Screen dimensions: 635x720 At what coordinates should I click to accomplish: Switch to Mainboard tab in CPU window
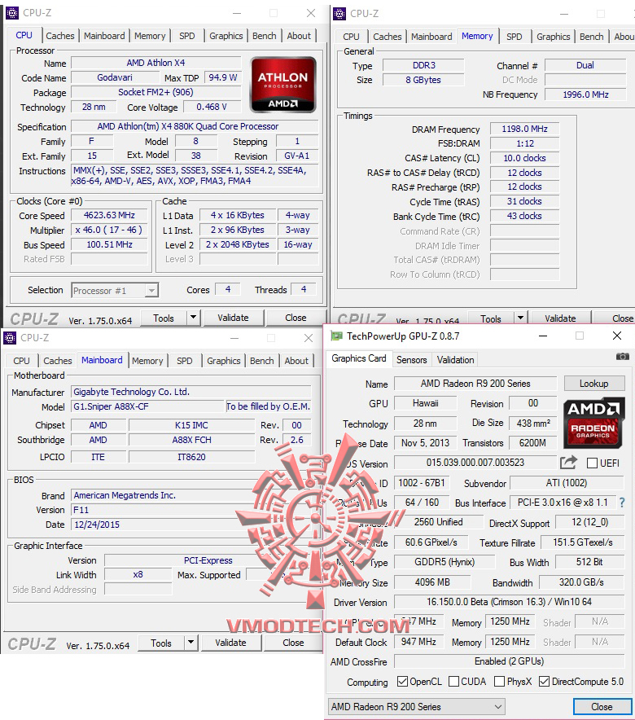tap(104, 36)
